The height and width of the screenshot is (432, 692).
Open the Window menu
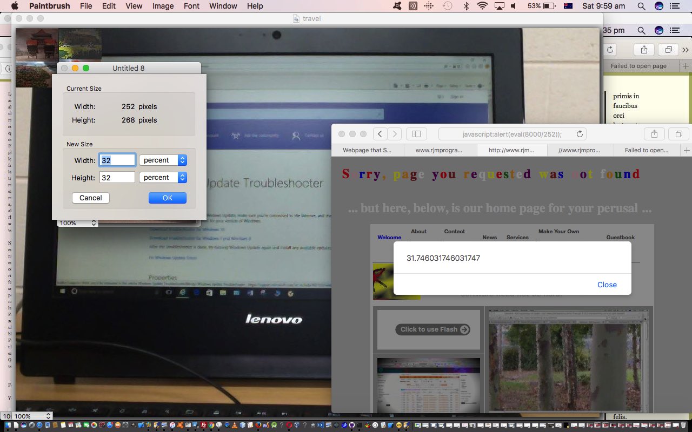223,6
